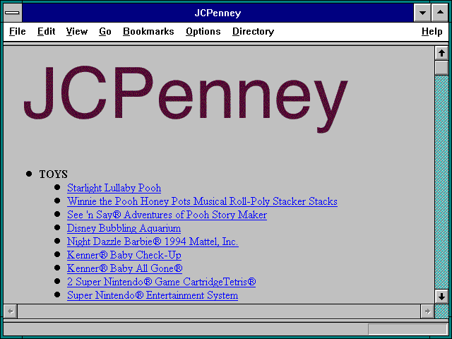
Task: Click the vertical scrollbar track below the thumb
Action: click(x=441, y=182)
